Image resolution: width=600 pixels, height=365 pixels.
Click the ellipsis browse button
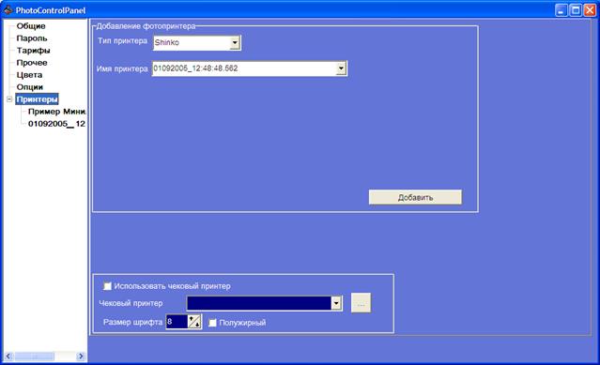point(361,303)
